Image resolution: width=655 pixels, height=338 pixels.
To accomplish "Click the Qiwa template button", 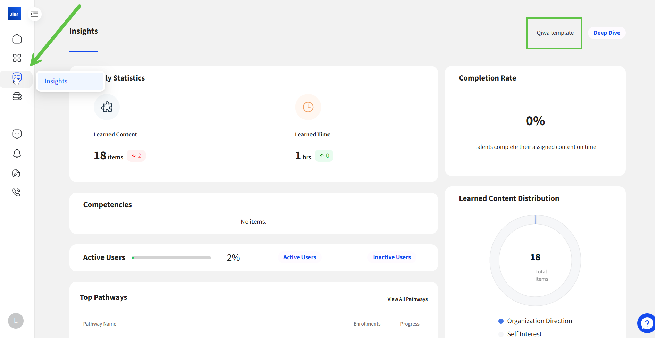I will pyautogui.click(x=555, y=33).
